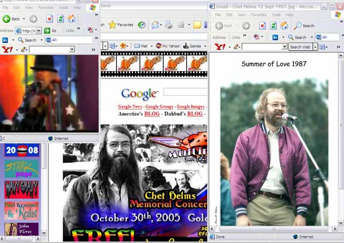Click Wavy Gravy banner in sidebar
This screenshot has width=344, height=243.
(22, 190)
